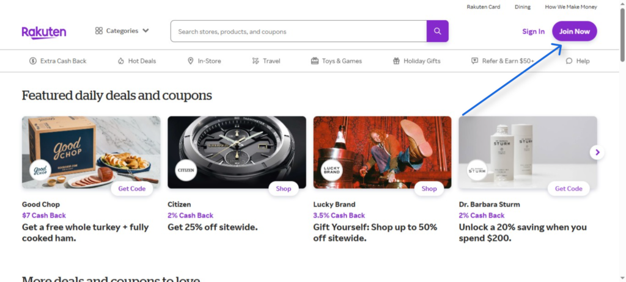Click the Join Now button
The width and height of the screenshot is (626, 282).
pos(574,31)
